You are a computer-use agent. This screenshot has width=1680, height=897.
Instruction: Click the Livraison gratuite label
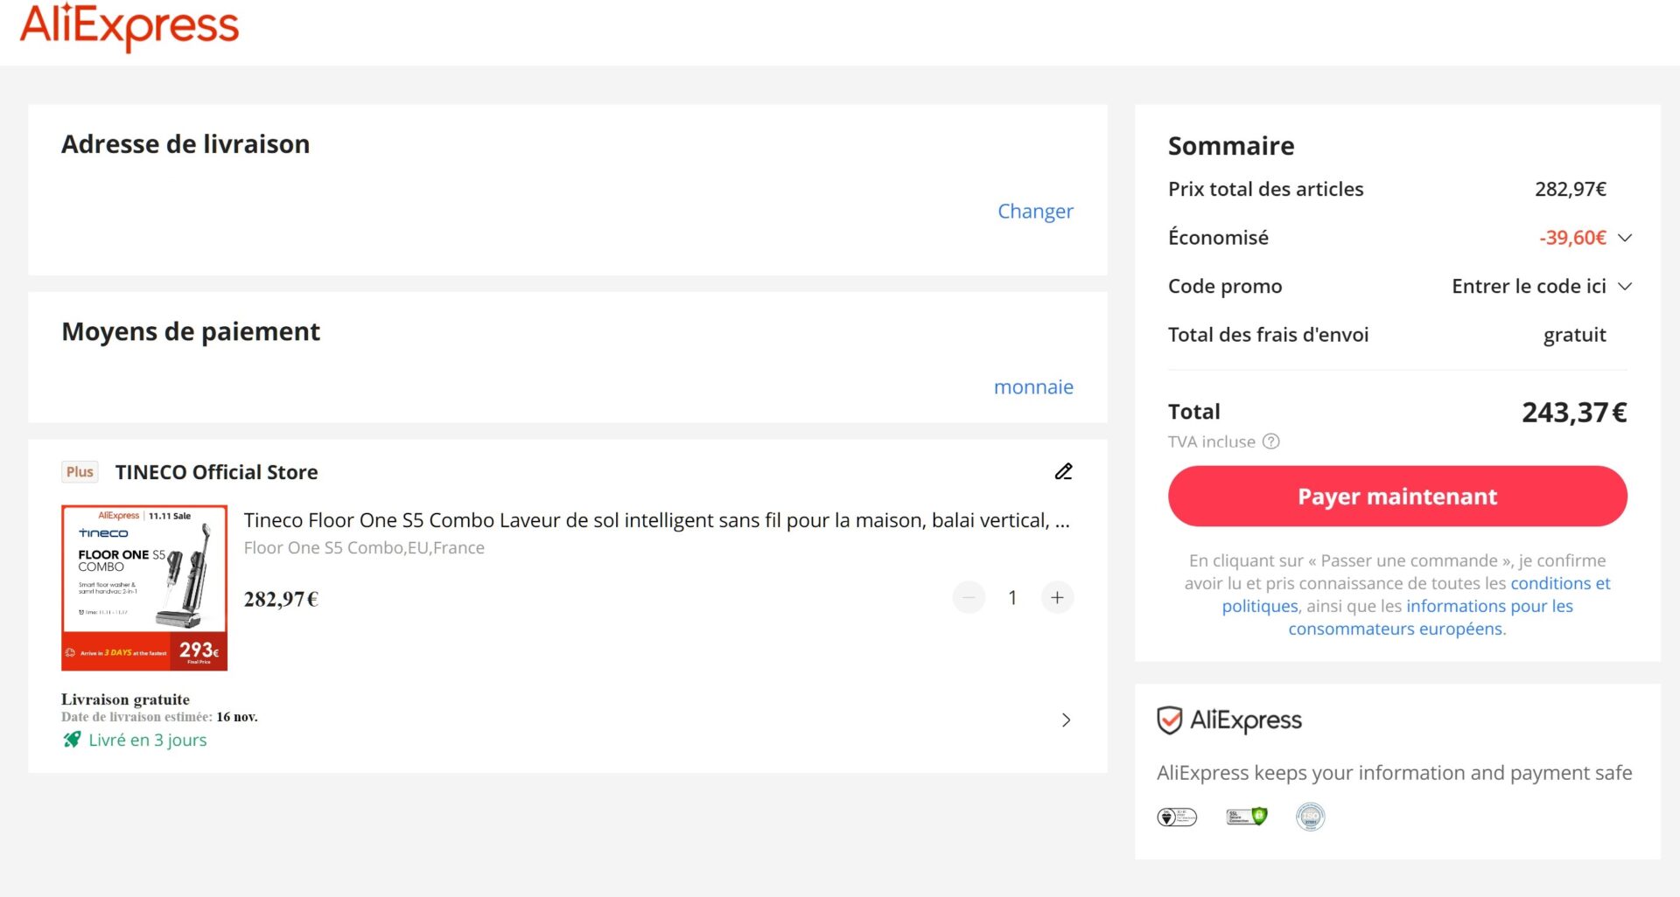125,699
